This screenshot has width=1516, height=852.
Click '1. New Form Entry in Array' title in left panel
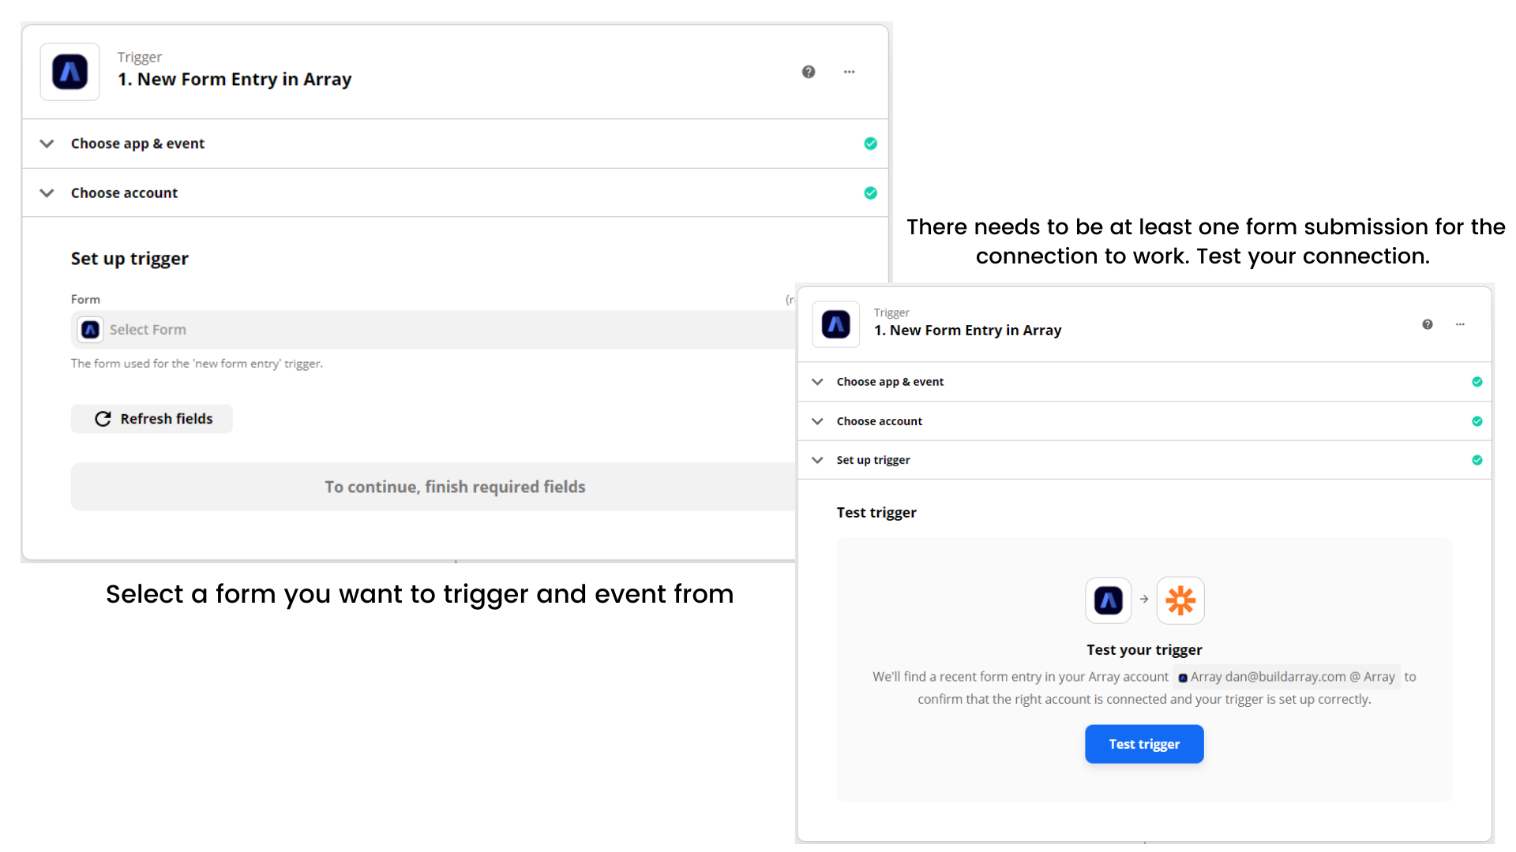click(x=235, y=80)
